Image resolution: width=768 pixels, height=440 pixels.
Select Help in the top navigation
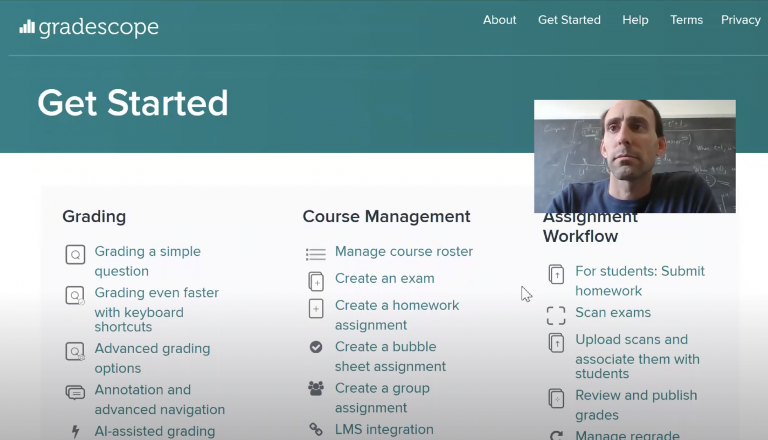click(635, 20)
